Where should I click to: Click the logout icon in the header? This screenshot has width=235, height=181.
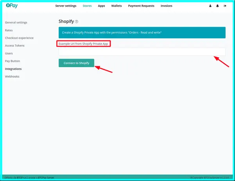225,6
